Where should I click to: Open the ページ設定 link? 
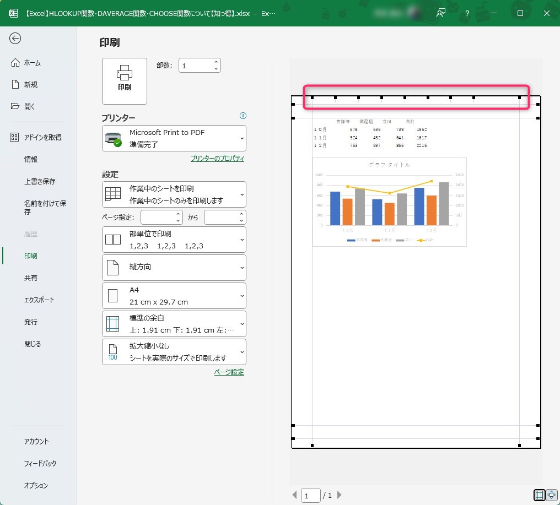coord(229,372)
